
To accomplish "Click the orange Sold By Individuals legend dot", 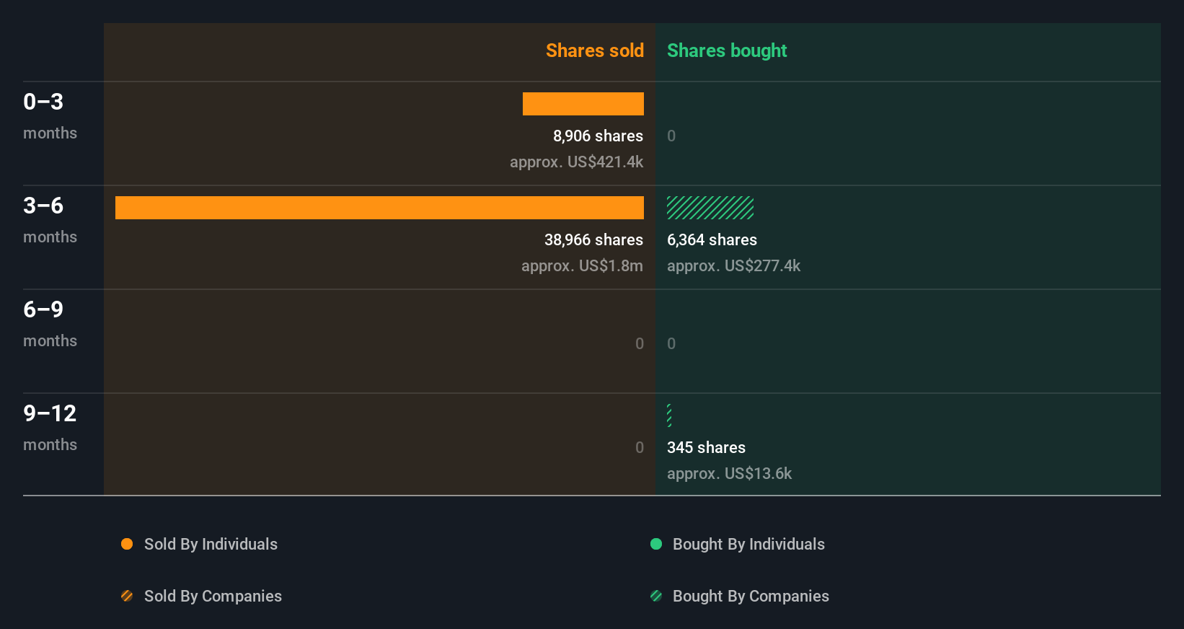I will click(x=127, y=544).
